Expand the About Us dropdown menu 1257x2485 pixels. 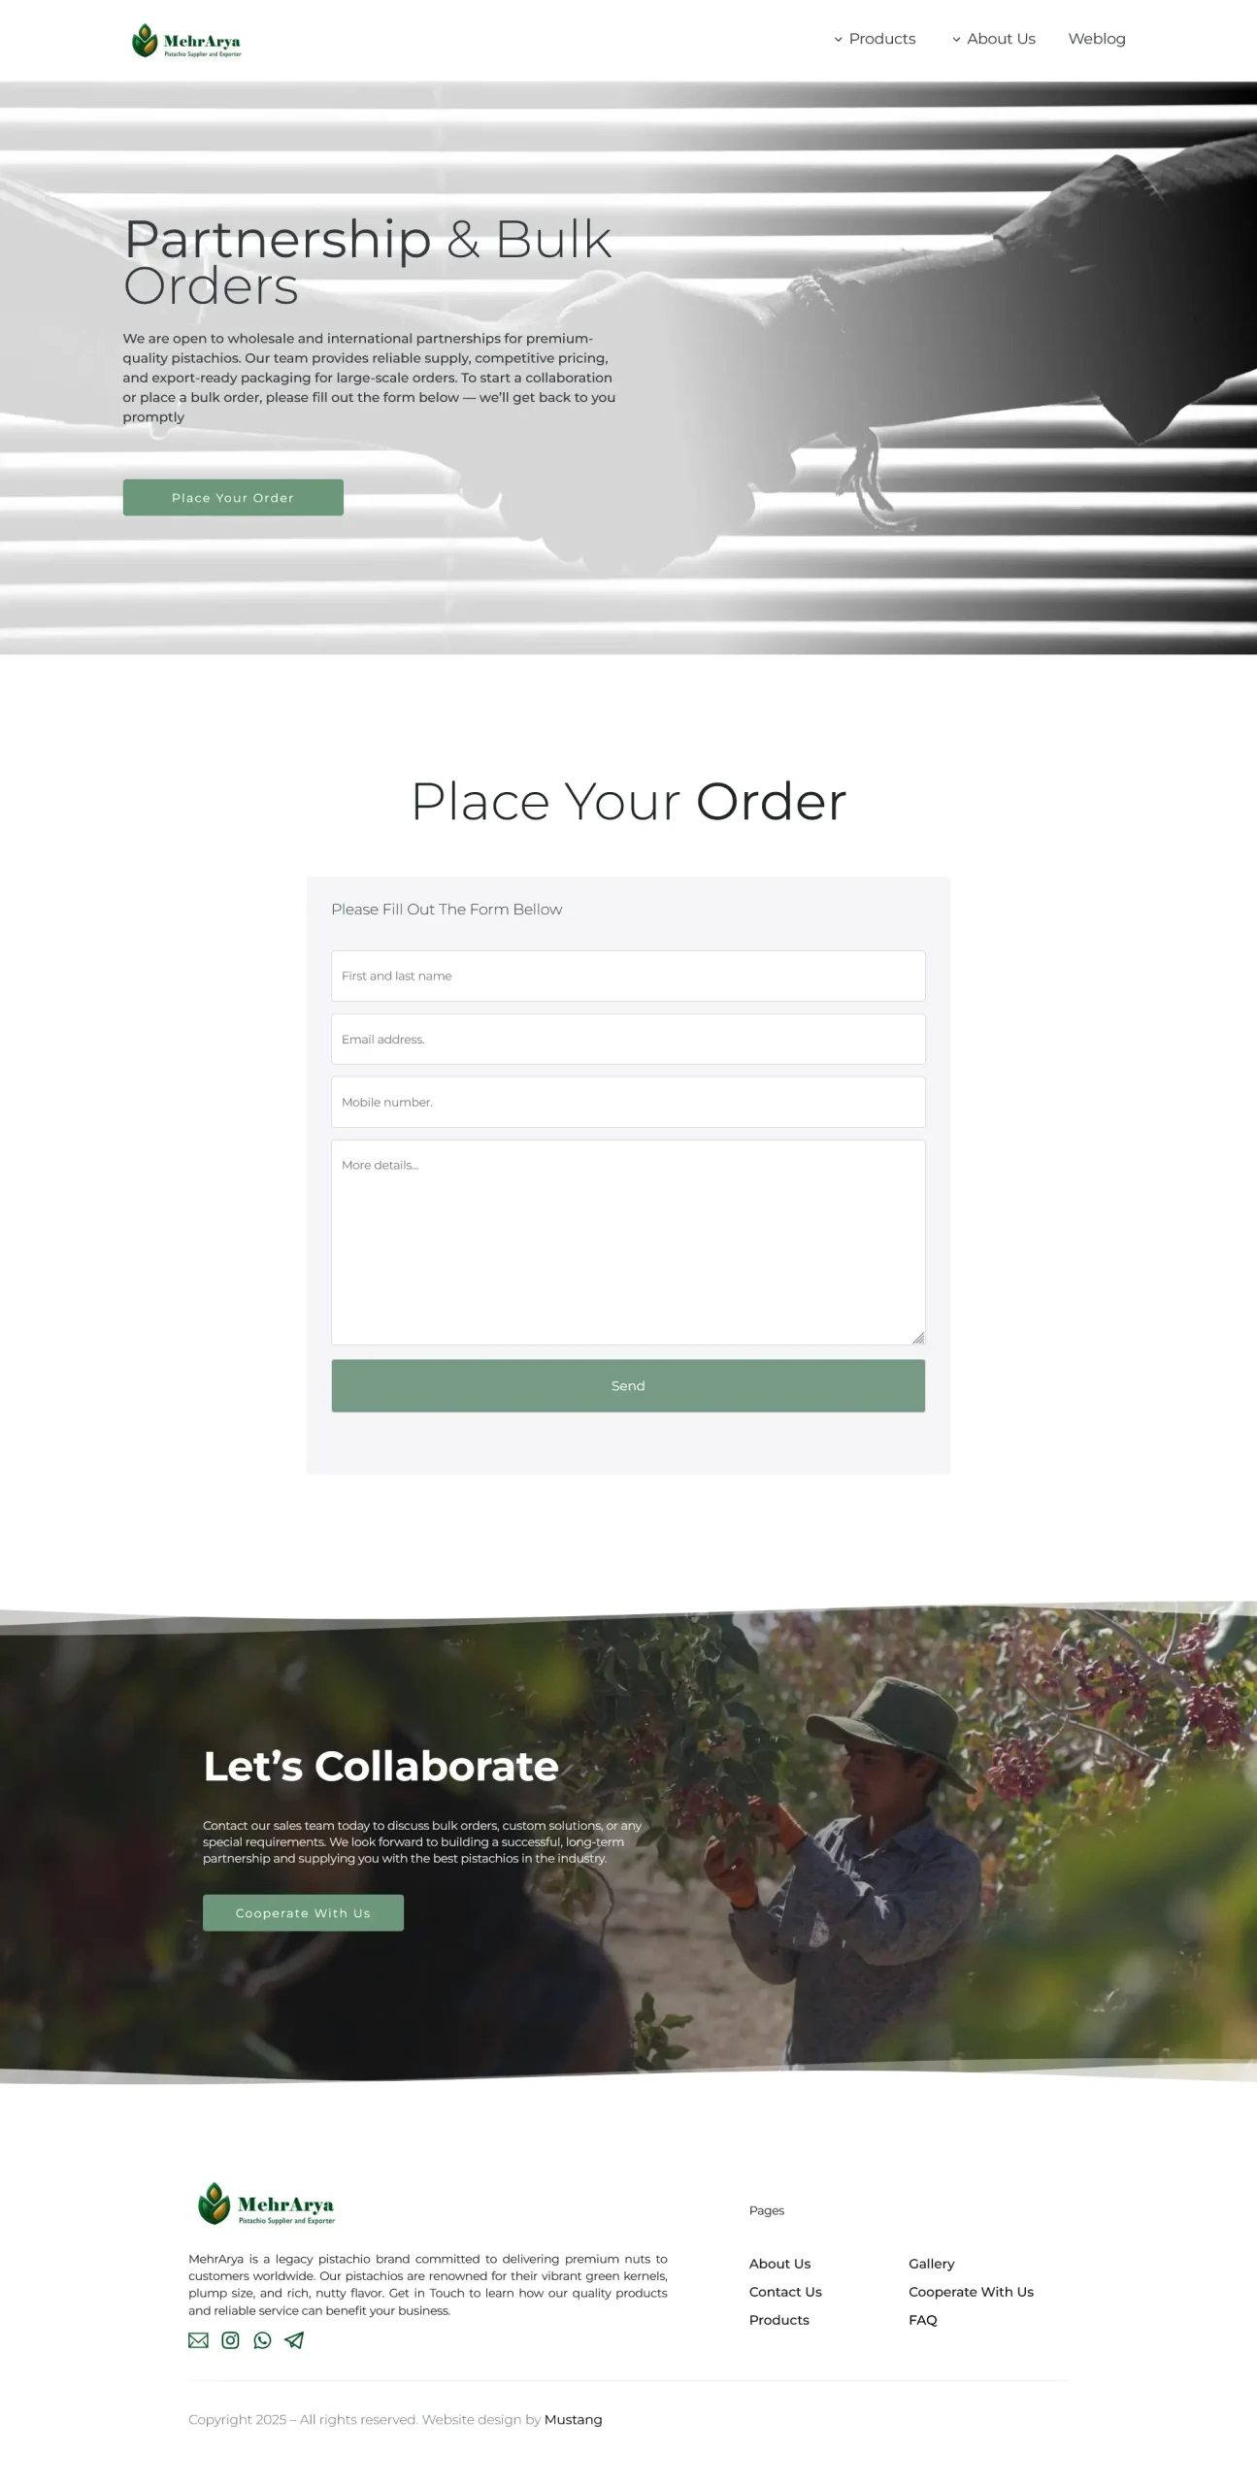(994, 39)
